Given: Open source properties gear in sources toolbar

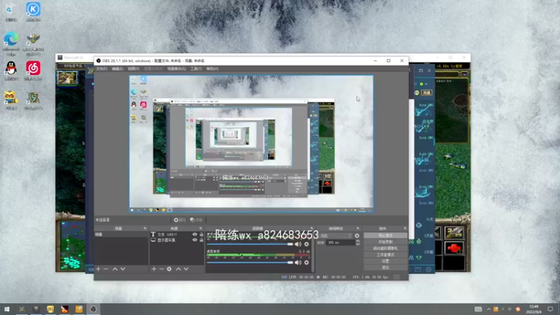Looking at the screenshot, I should tap(169, 269).
